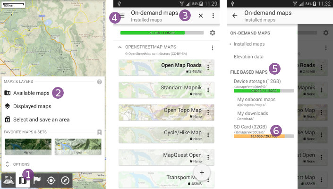Click the help question mark in Maps & Layers

pos(99,82)
